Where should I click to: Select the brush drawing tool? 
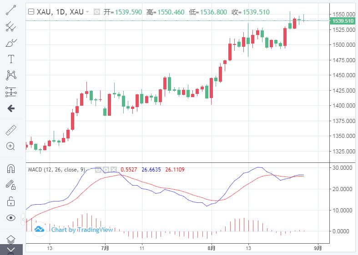[x=11, y=43]
